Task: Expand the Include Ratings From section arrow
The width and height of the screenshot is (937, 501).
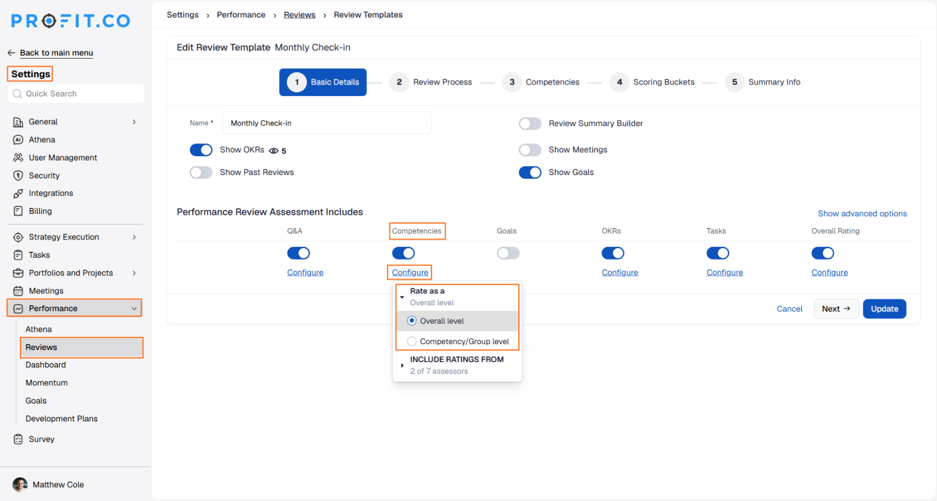Action: 402,365
